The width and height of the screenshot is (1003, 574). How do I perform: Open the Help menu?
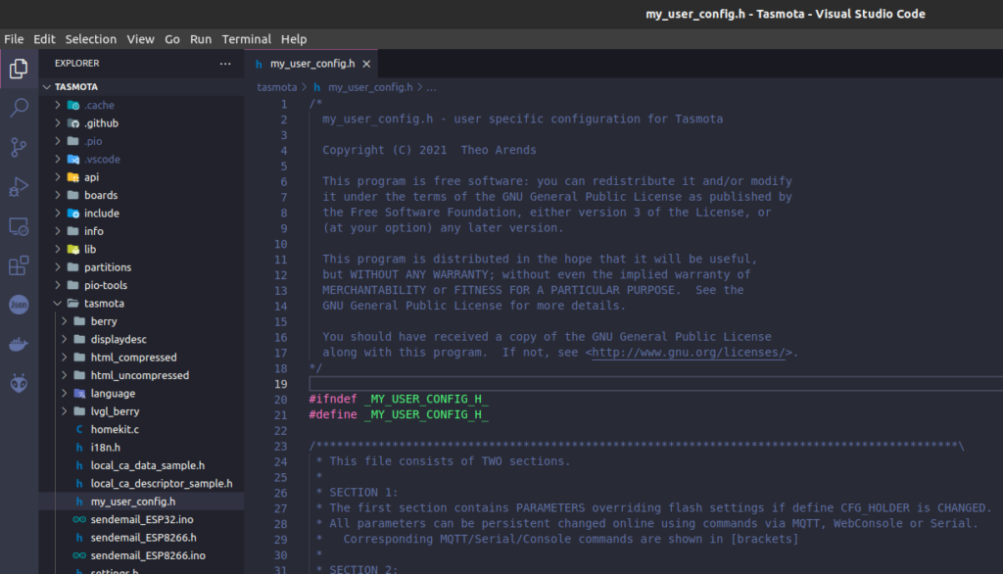coord(294,39)
